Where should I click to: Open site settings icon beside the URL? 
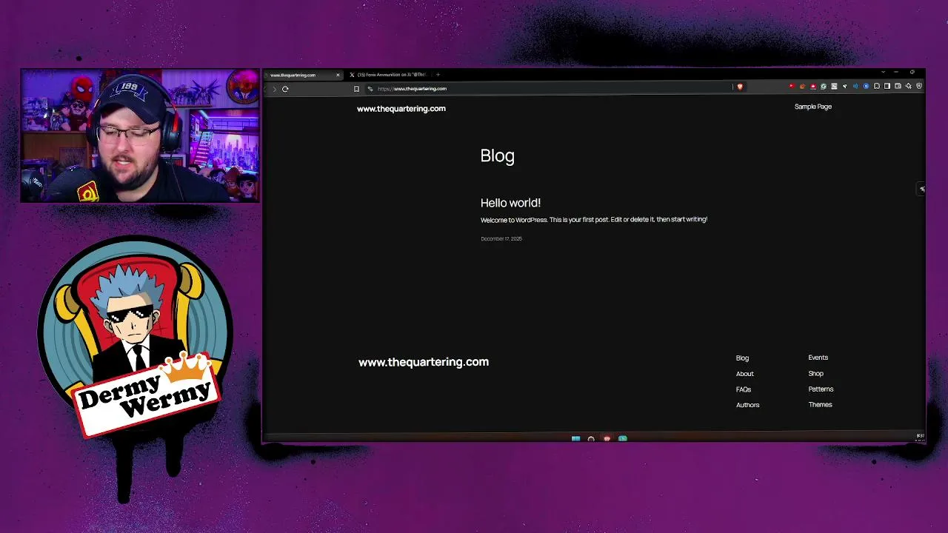[x=370, y=89]
